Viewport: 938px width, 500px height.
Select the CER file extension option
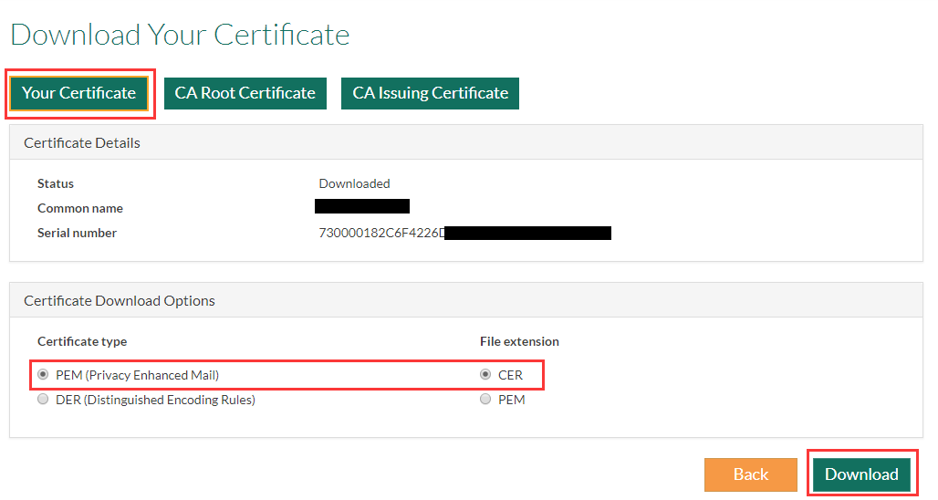pyautogui.click(x=485, y=375)
